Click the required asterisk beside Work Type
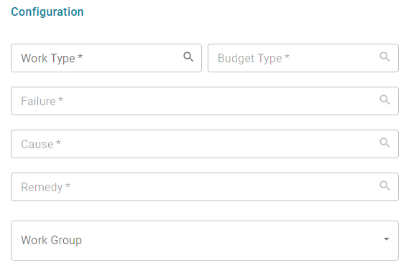The height and width of the screenshot is (275, 411). 80,57
